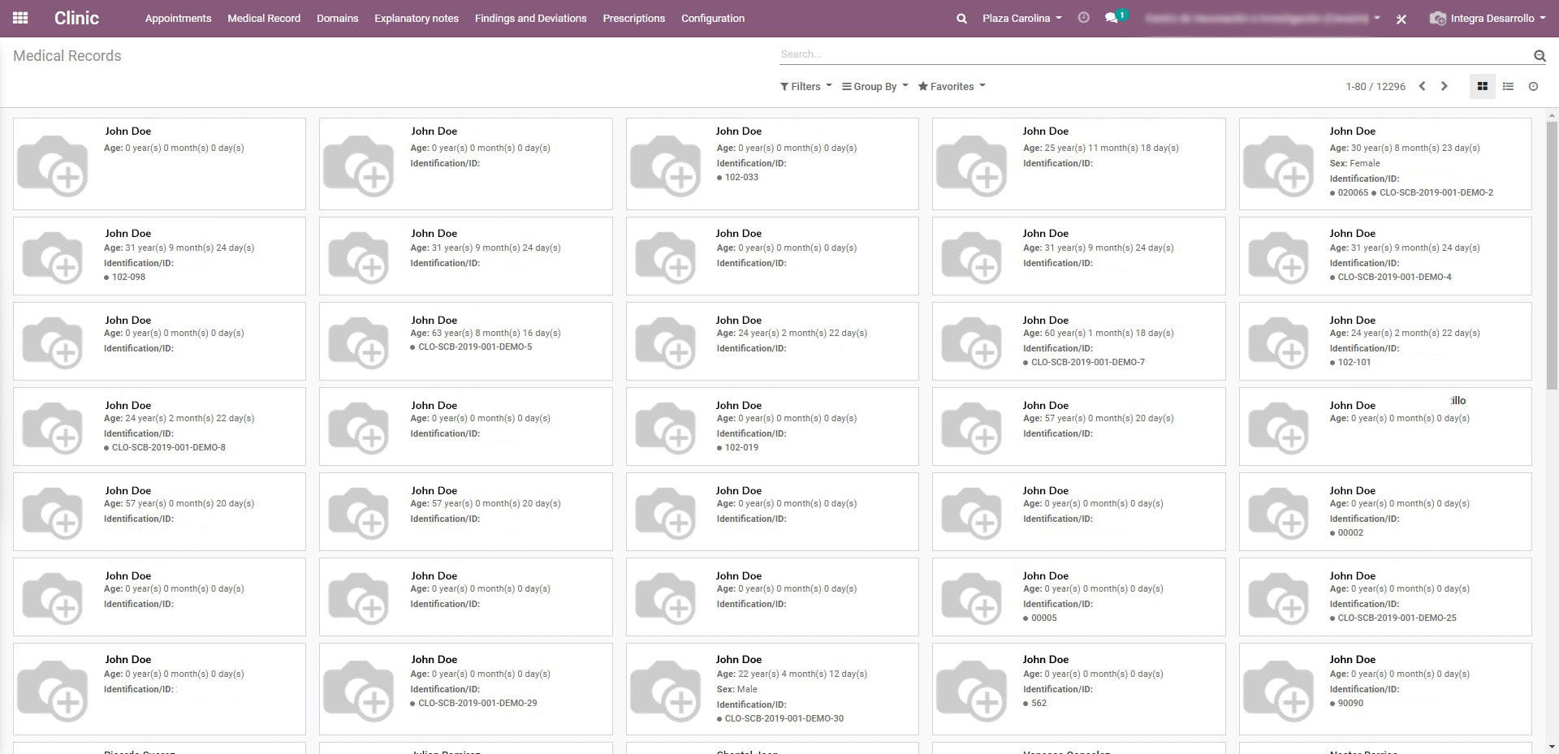Image resolution: width=1559 pixels, height=754 pixels.
Task: Open the navbar search magnifier icon
Action: tap(961, 18)
